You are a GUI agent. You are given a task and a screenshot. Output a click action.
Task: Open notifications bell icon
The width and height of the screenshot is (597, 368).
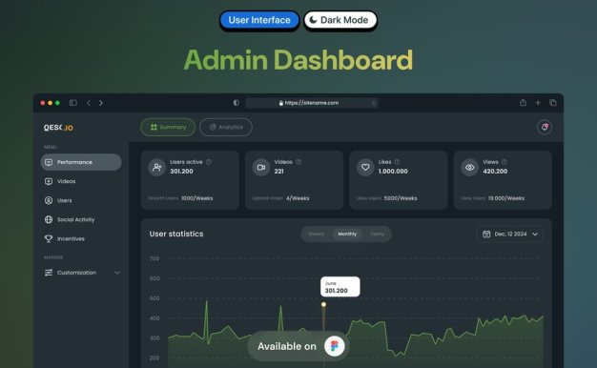click(x=545, y=127)
